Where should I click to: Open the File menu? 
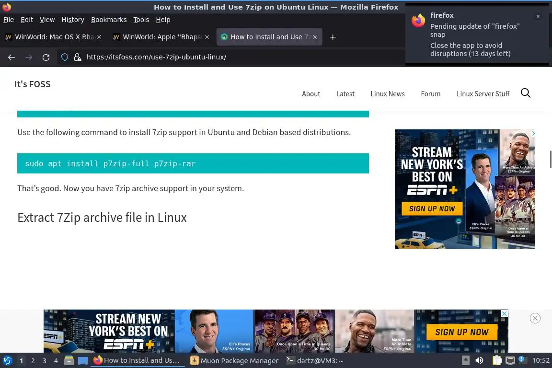(9, 20)
